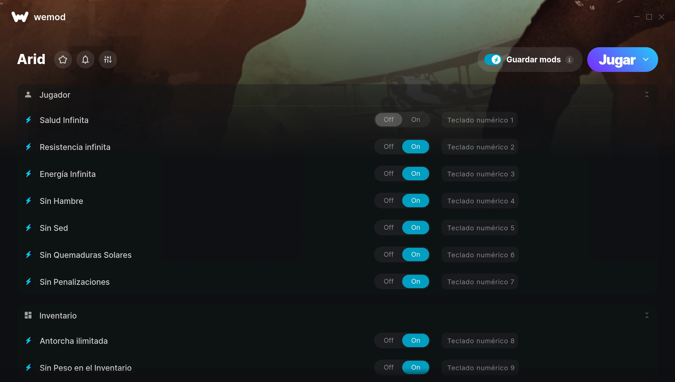
Task: Click the Jugar button
Action: click(x=617, y=60)
